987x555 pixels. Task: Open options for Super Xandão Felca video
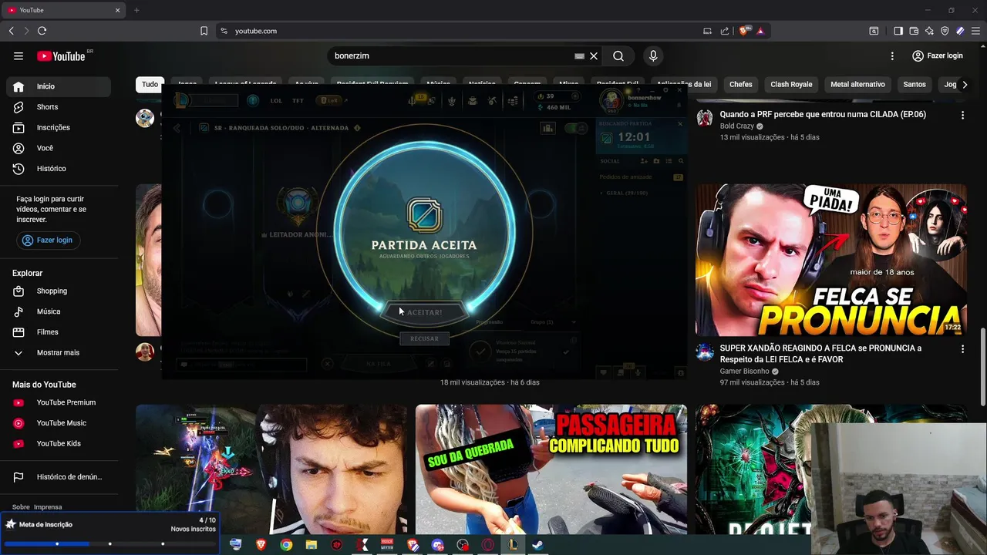click(962, 349)
